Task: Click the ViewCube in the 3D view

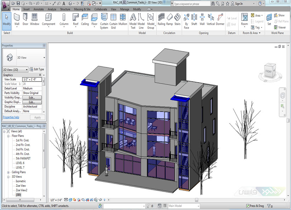Action: point(269,72)
